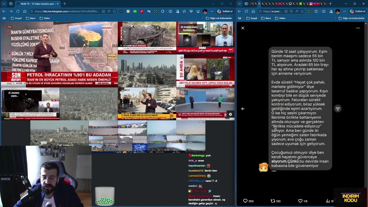Click chat username mustehzi14
The width and height of the screenshot is (368, 207).
pyautogui.click(x=196, y=171)
